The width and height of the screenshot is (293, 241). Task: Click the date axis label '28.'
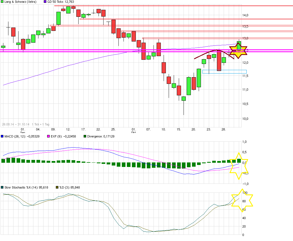click(x=224, y=129)
